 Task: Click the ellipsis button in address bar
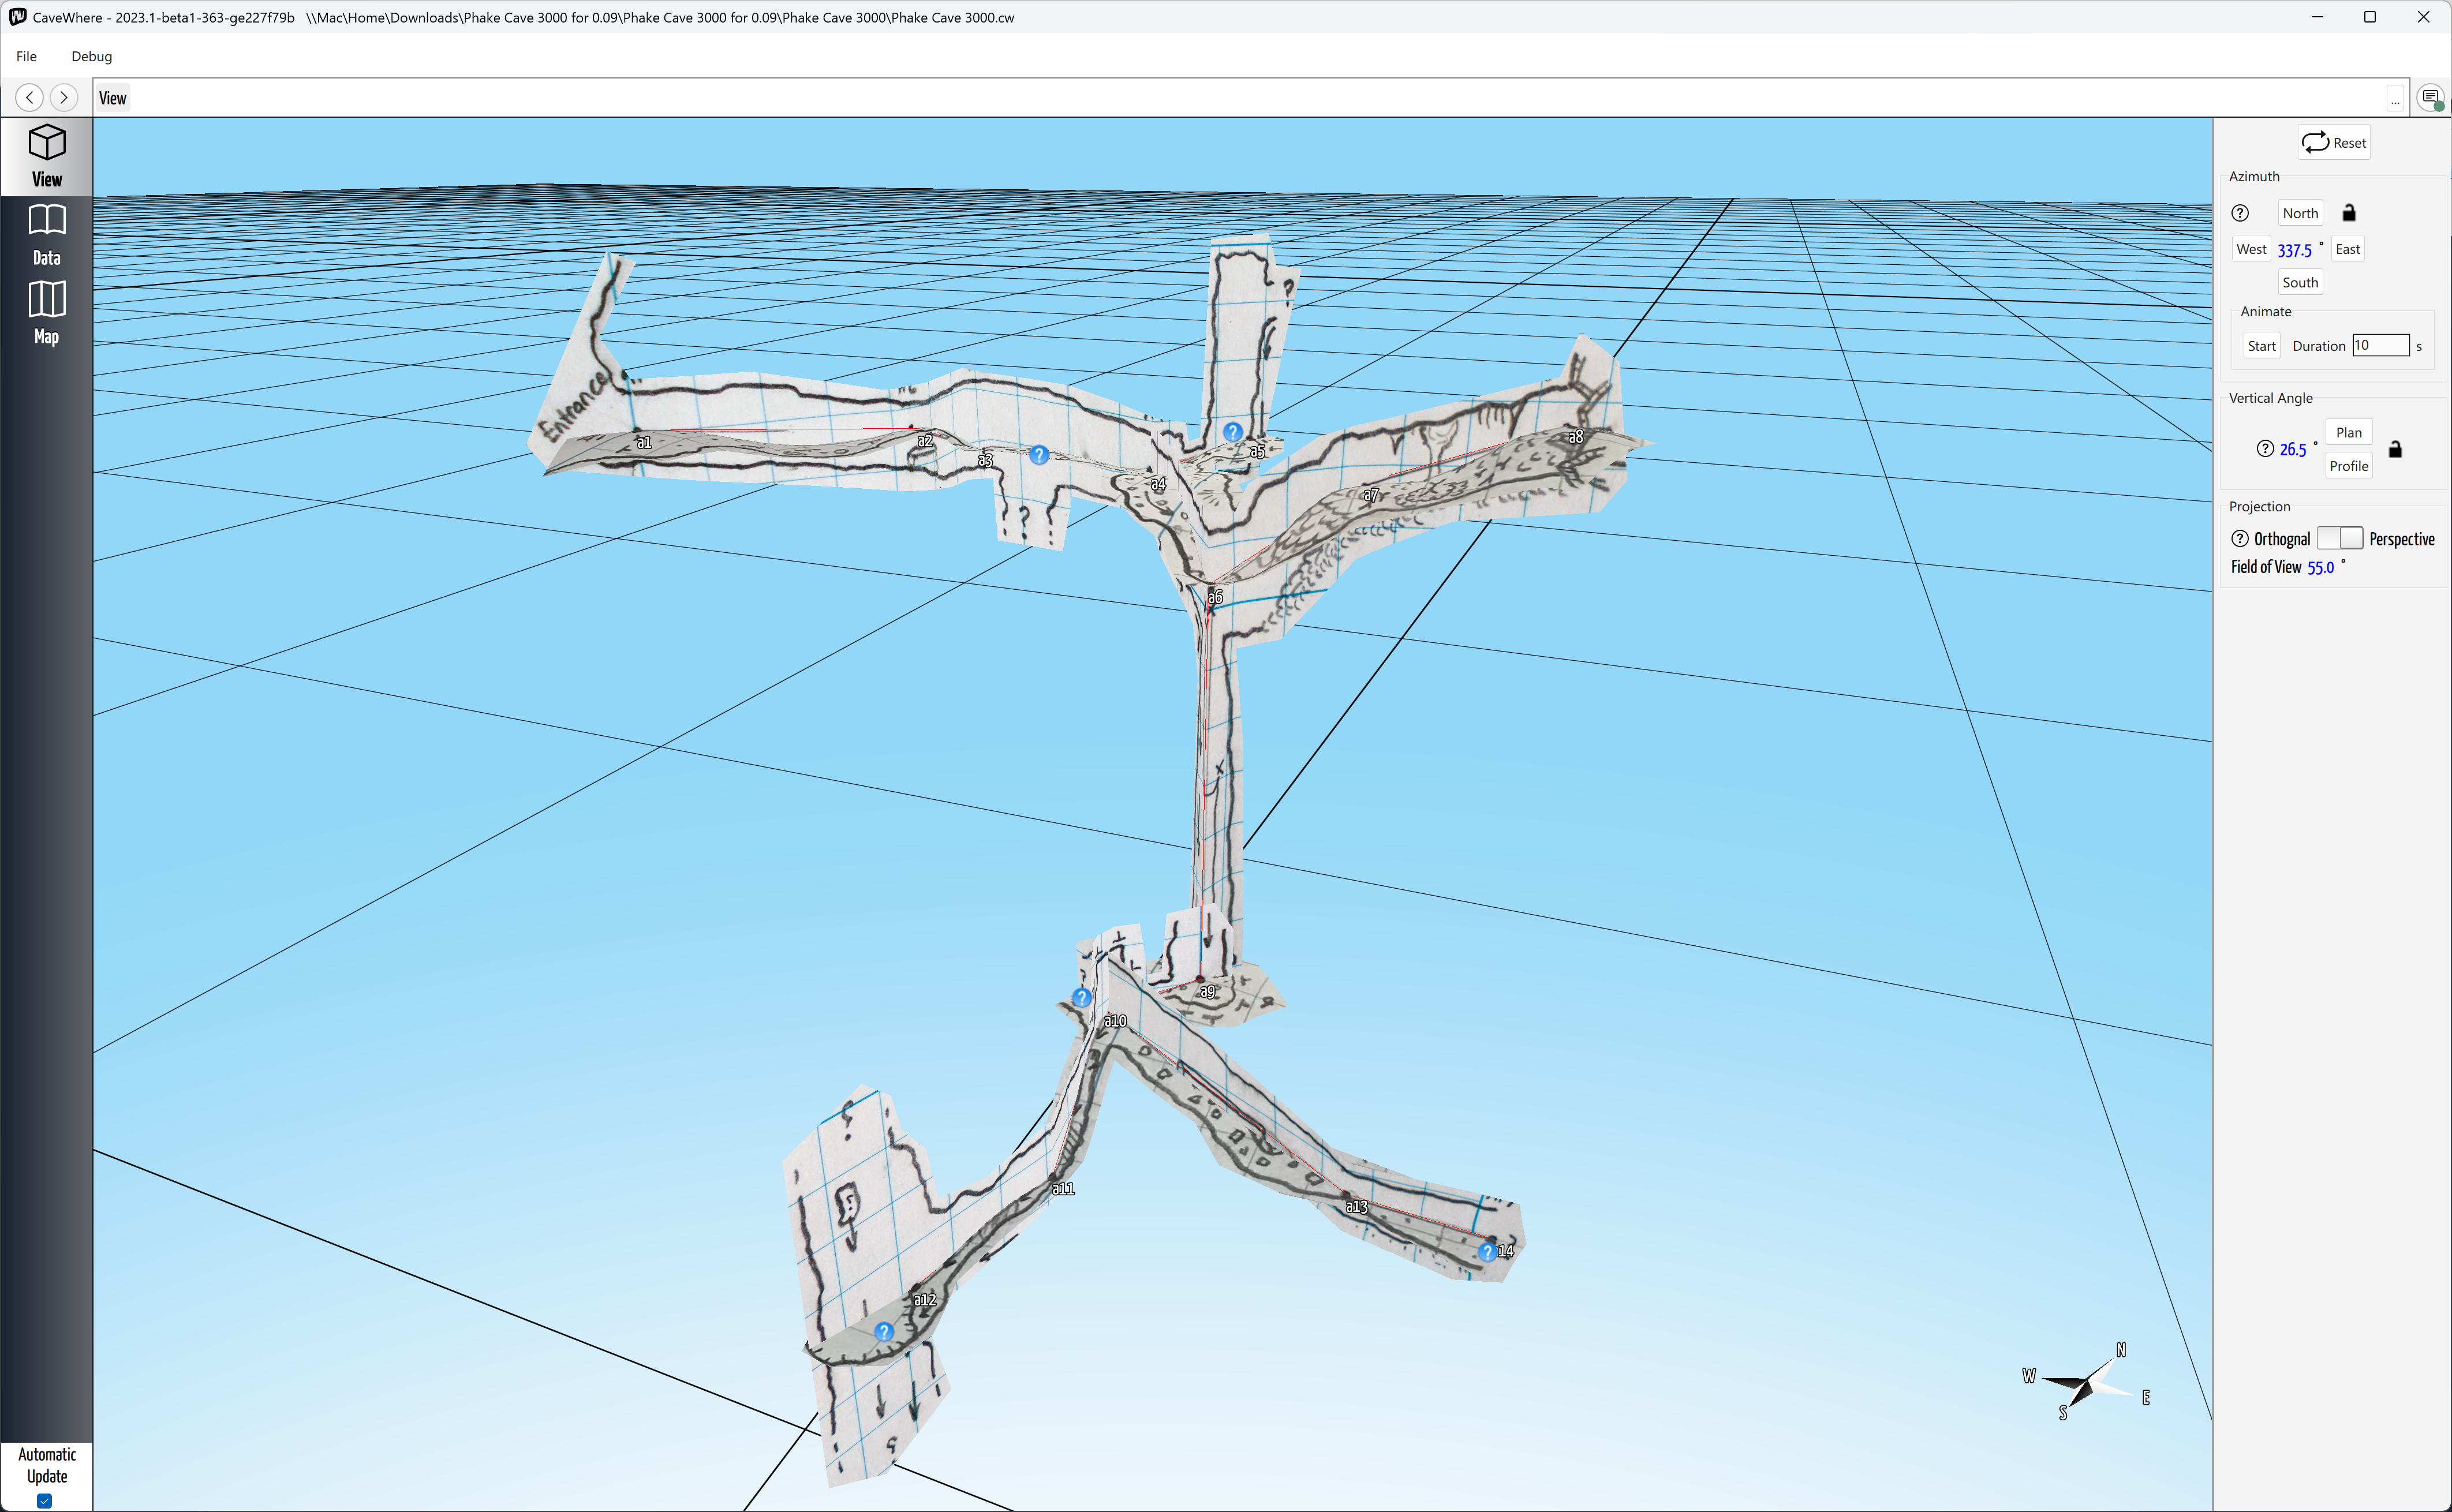[x=2394, y=99]
